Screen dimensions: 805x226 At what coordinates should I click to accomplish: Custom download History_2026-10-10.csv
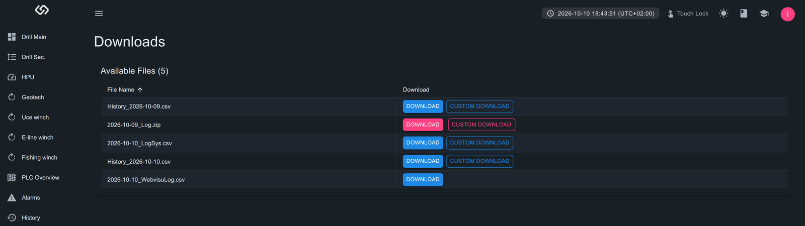(479, 161)
